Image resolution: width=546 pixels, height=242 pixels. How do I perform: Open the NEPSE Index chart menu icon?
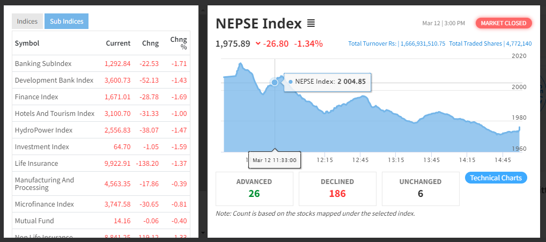pyautogui.click(x=311, y=24)
